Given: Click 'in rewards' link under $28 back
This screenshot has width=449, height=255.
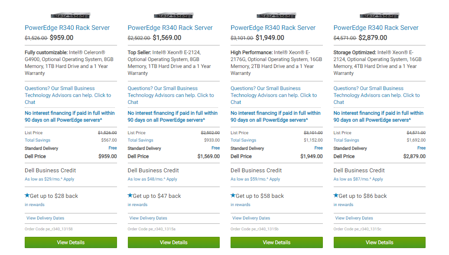Looking at the screenshot, I should click(35, 205).
